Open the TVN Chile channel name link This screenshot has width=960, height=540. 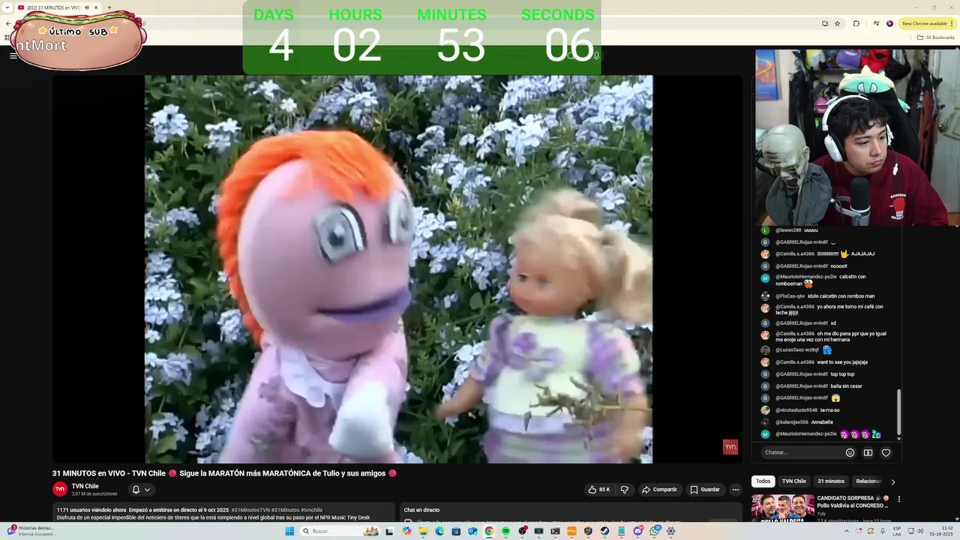[x=85, y=486]
